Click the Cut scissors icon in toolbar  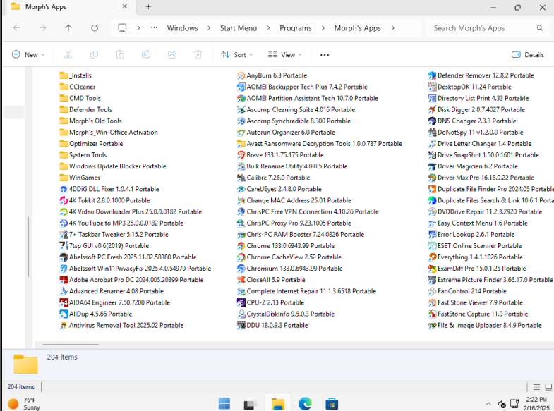(x=68, y=55)
